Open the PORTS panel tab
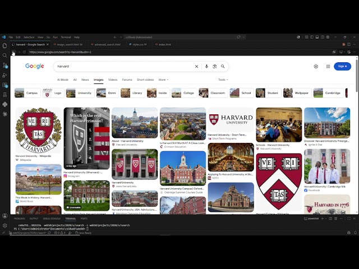Viewport: 359px width, 269px height. click(84, 219)
